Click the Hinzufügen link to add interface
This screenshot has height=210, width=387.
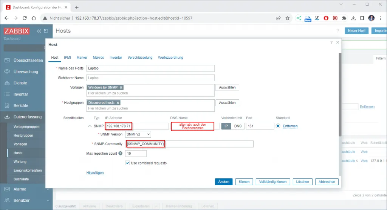tap(95, 173)
